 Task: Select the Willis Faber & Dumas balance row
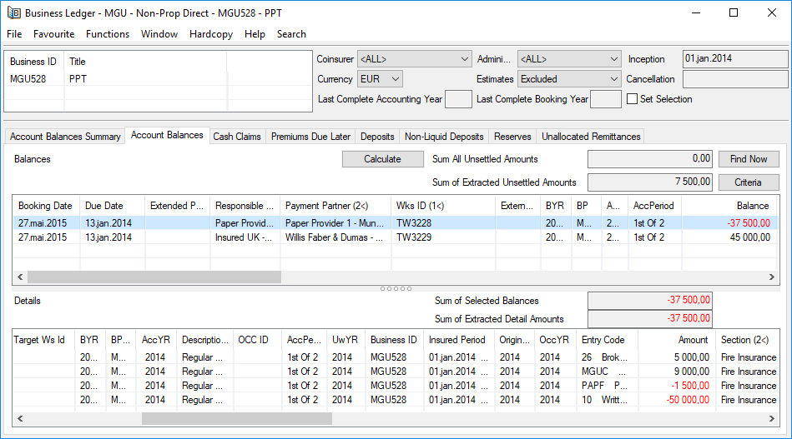[334, 237]
